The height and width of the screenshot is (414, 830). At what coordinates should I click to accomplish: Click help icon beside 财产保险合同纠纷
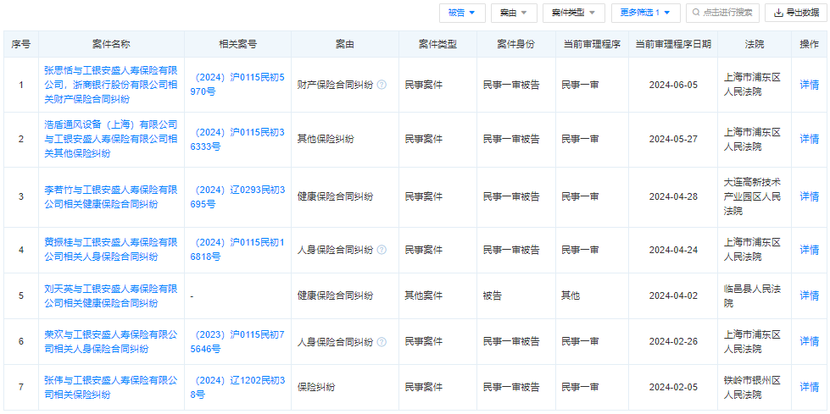[x=382, y=85]
